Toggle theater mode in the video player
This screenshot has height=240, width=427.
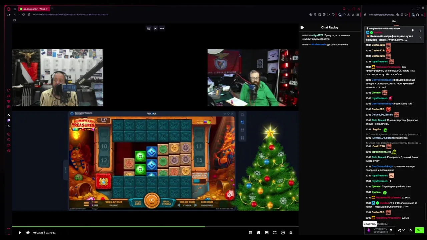click(x=267, y=233)
